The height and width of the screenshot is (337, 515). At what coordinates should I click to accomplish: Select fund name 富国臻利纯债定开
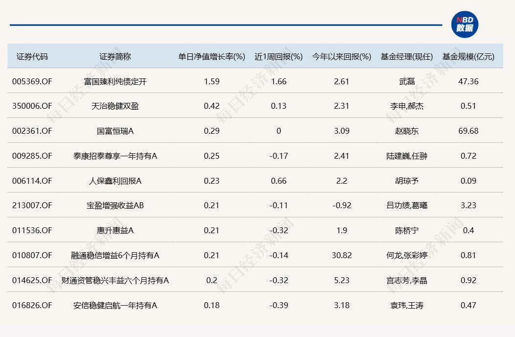pyautogui.click(x=115, y=81)
